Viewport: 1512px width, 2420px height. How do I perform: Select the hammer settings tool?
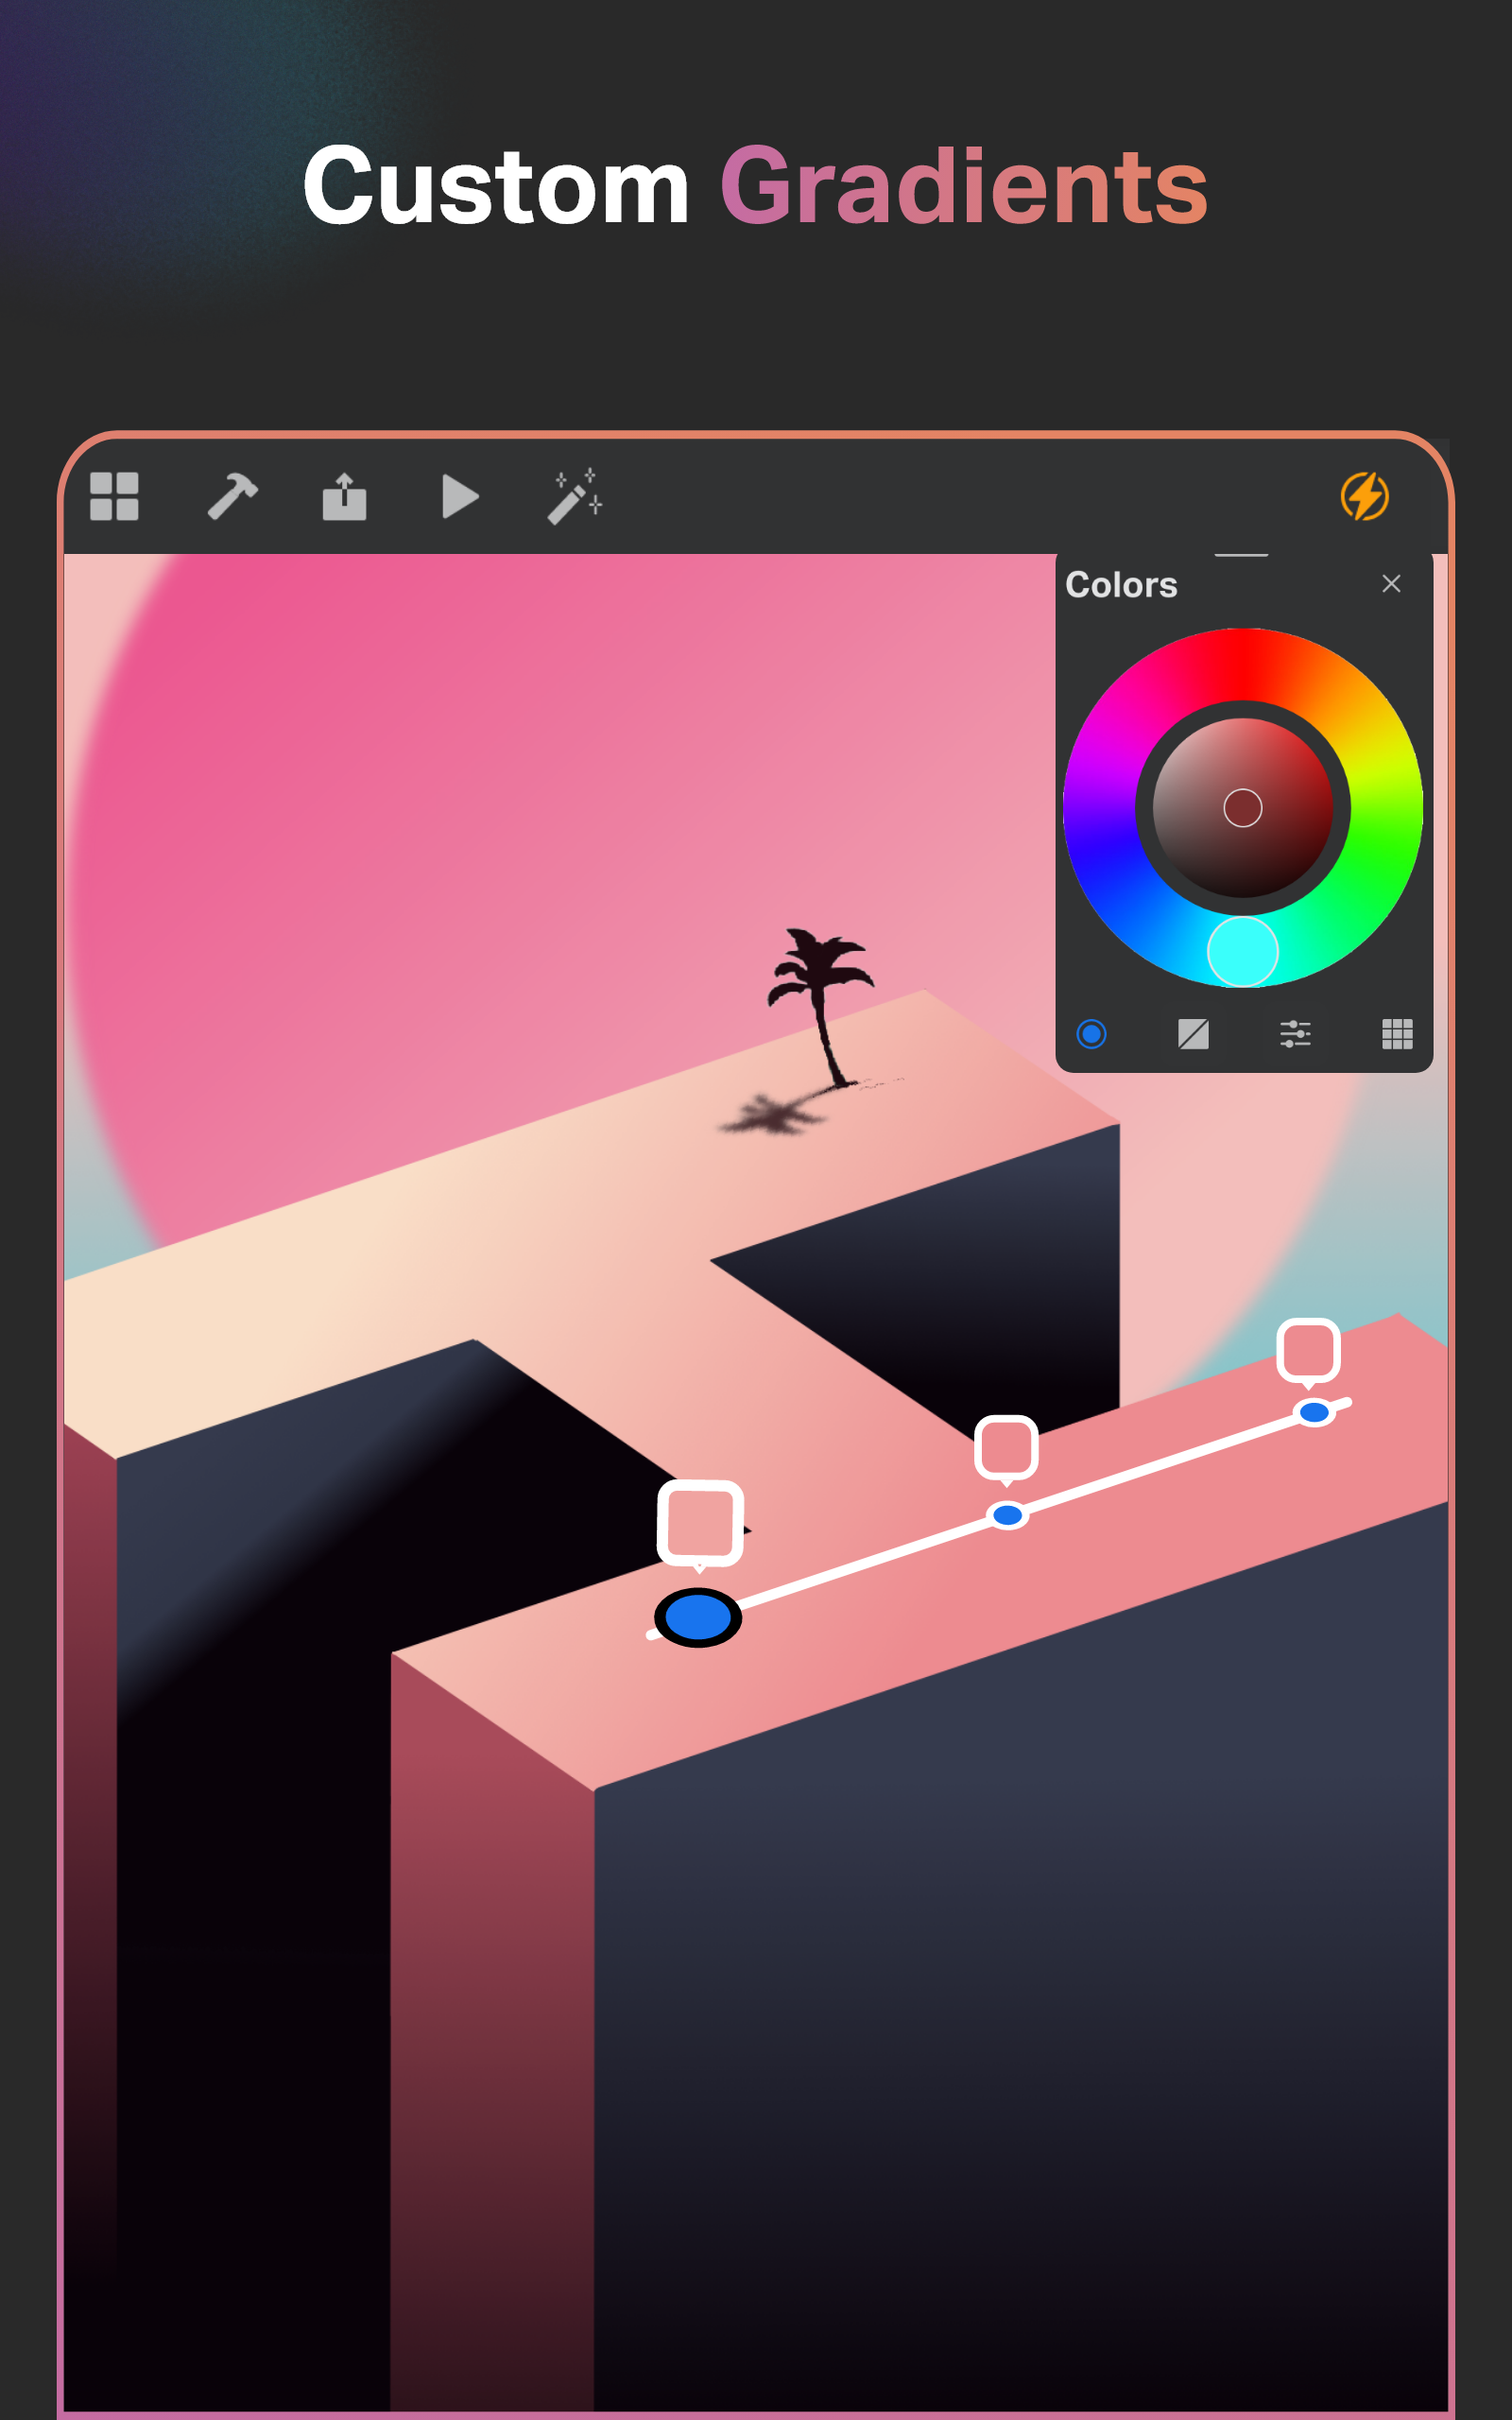tap(232, 497)
